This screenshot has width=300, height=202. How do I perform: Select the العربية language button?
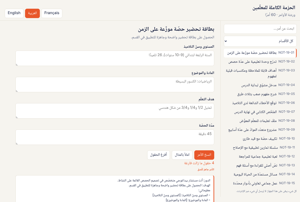tap(32, 13)
